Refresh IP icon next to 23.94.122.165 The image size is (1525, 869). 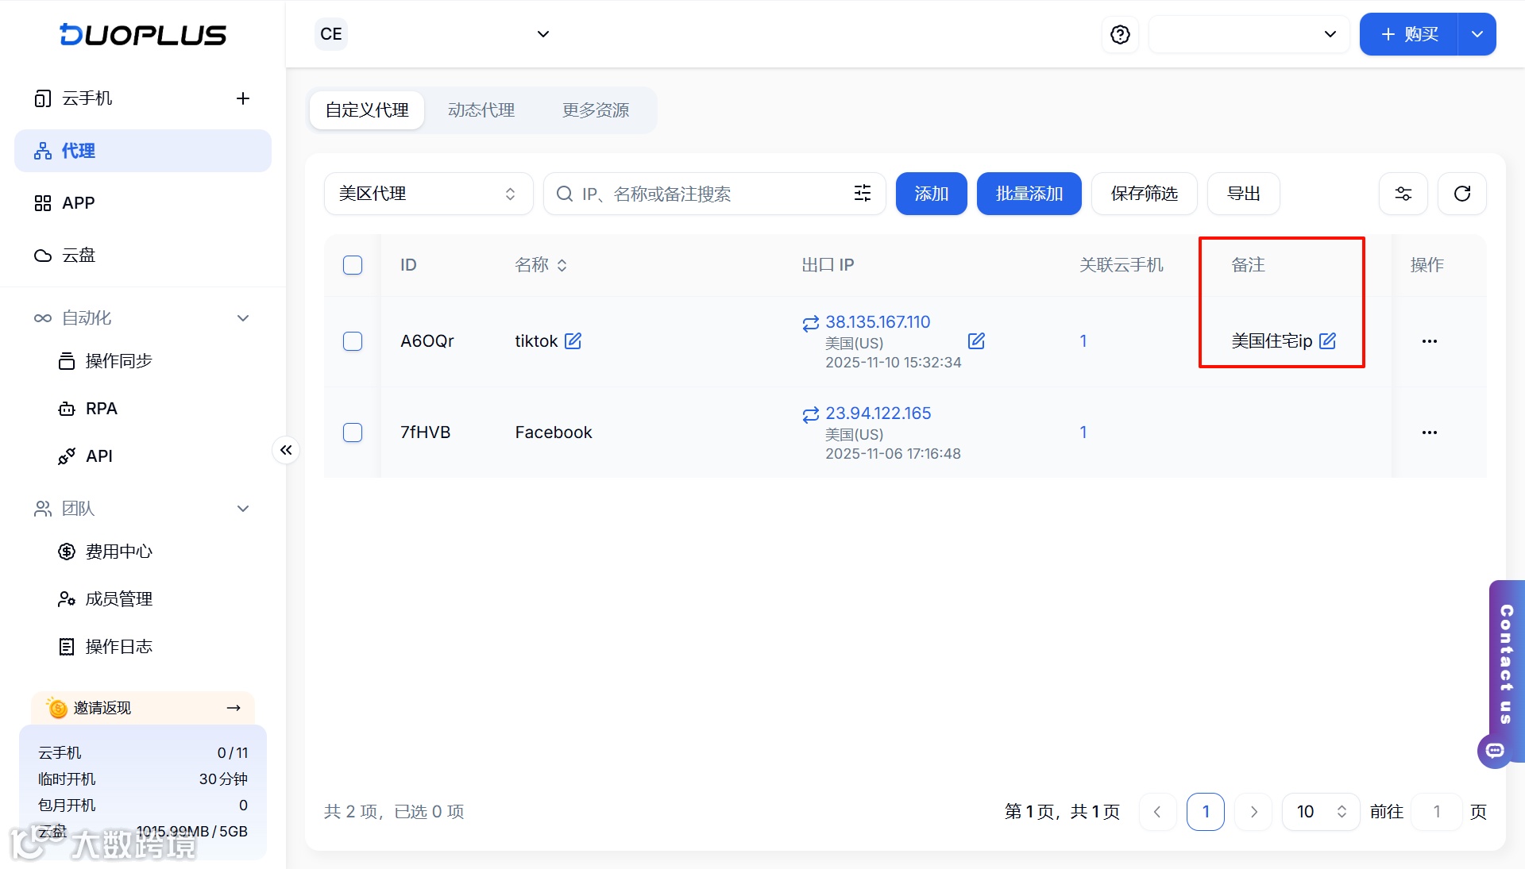(x=810, y=414)
